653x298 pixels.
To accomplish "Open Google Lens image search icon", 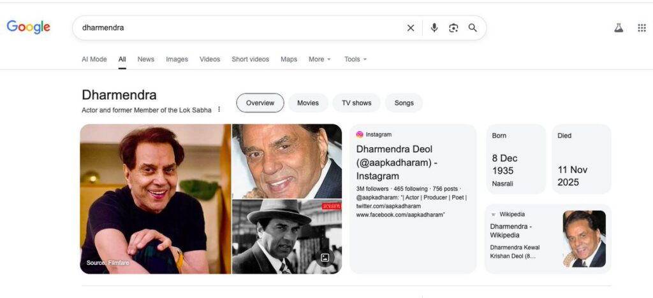I will 453,28.
